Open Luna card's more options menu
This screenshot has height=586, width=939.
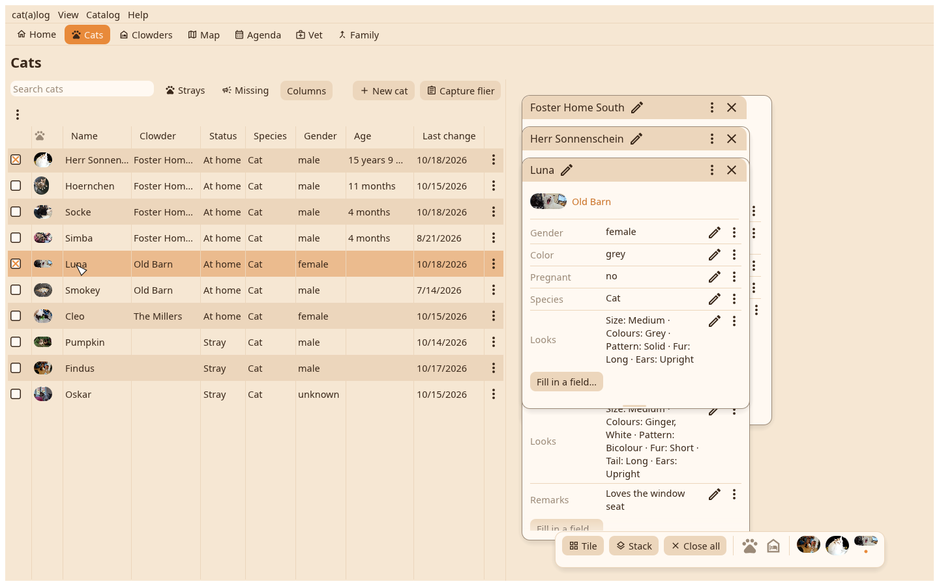click(712, 170)
